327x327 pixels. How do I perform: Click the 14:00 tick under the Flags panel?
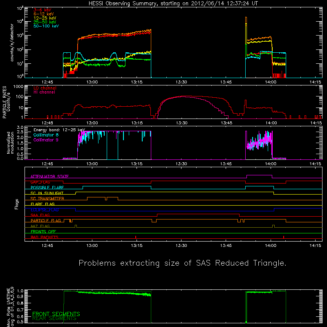pos(271,246)
